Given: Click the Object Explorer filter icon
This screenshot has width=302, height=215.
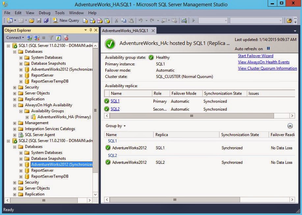Looking at the screenshot, I should click(51, 38).
